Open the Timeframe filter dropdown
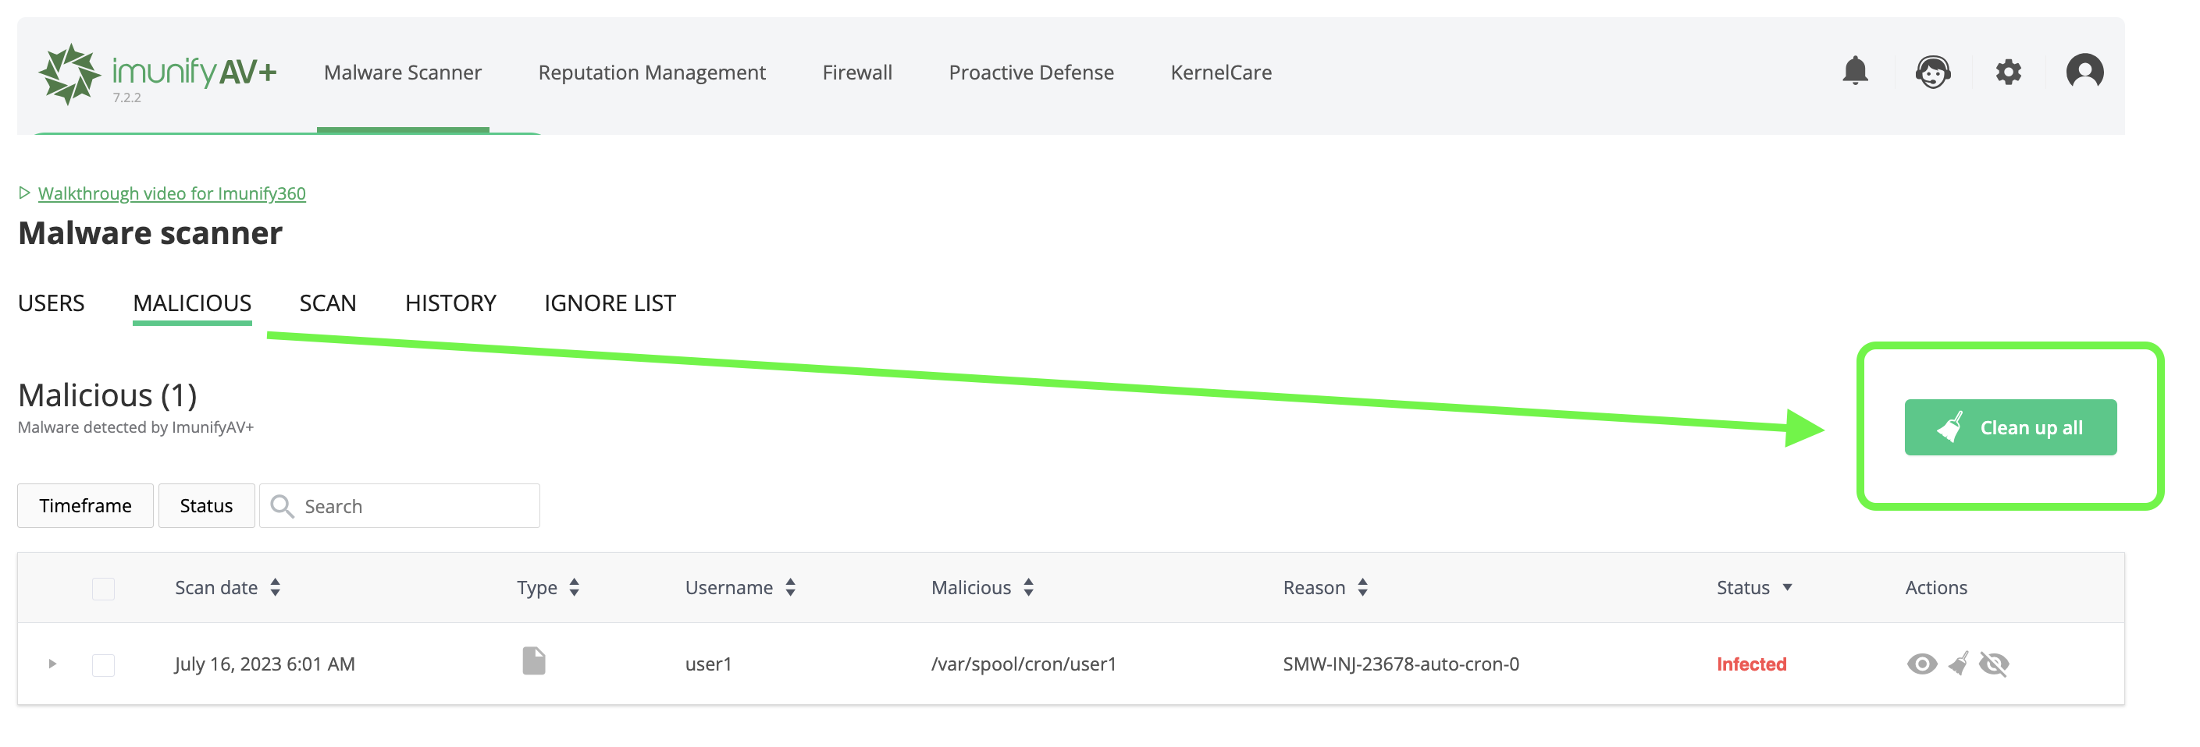Image resolution: width=2200 pixels, height=747 pixels. click(85, 506)
